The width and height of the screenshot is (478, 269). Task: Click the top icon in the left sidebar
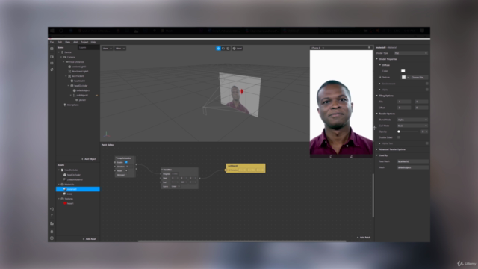[52, 49]
